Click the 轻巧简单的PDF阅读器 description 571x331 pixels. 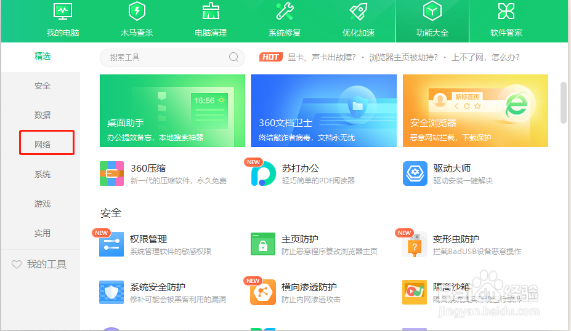click(318, 181)
